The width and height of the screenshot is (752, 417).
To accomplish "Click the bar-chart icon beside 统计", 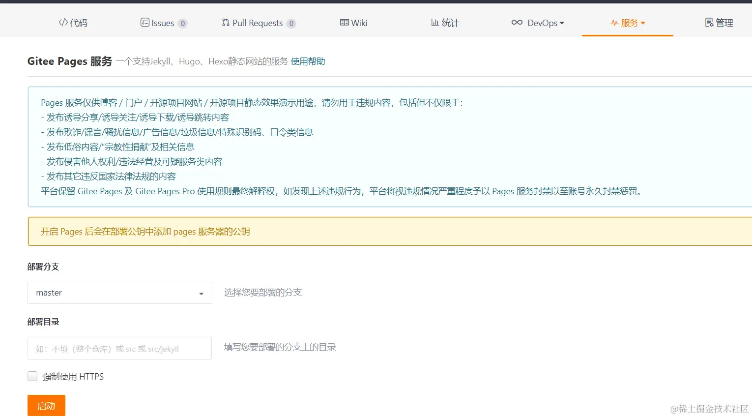I will pos(434,23).
